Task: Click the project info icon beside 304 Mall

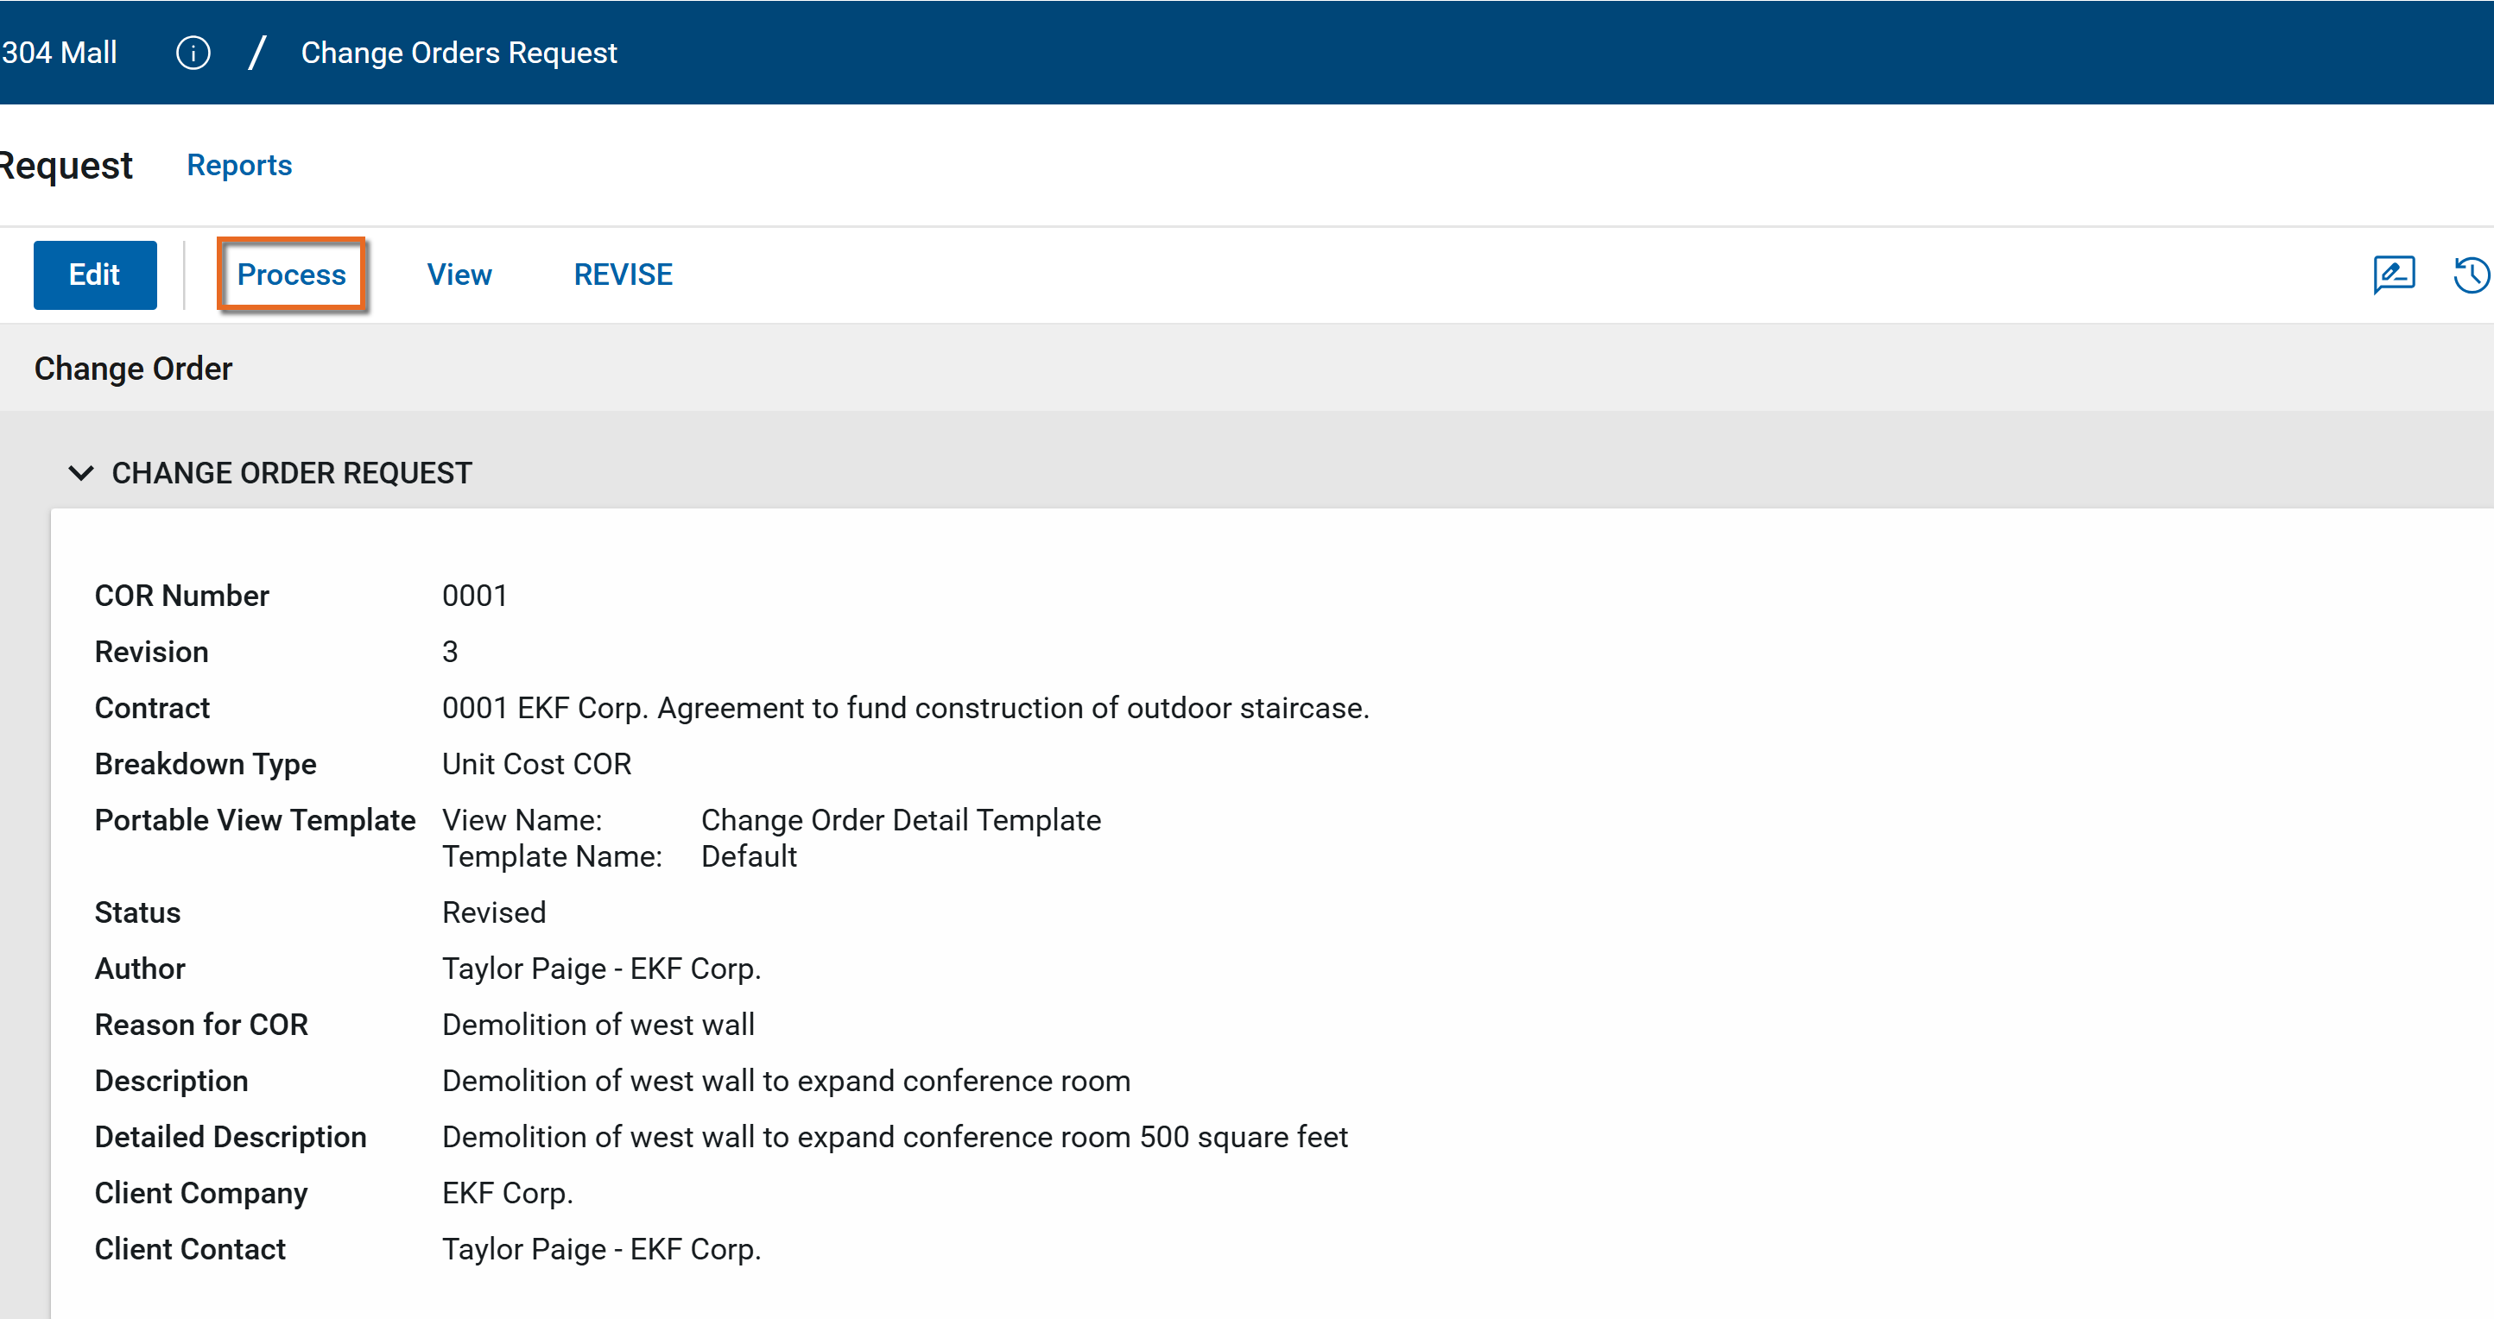Action: point(193,53)
